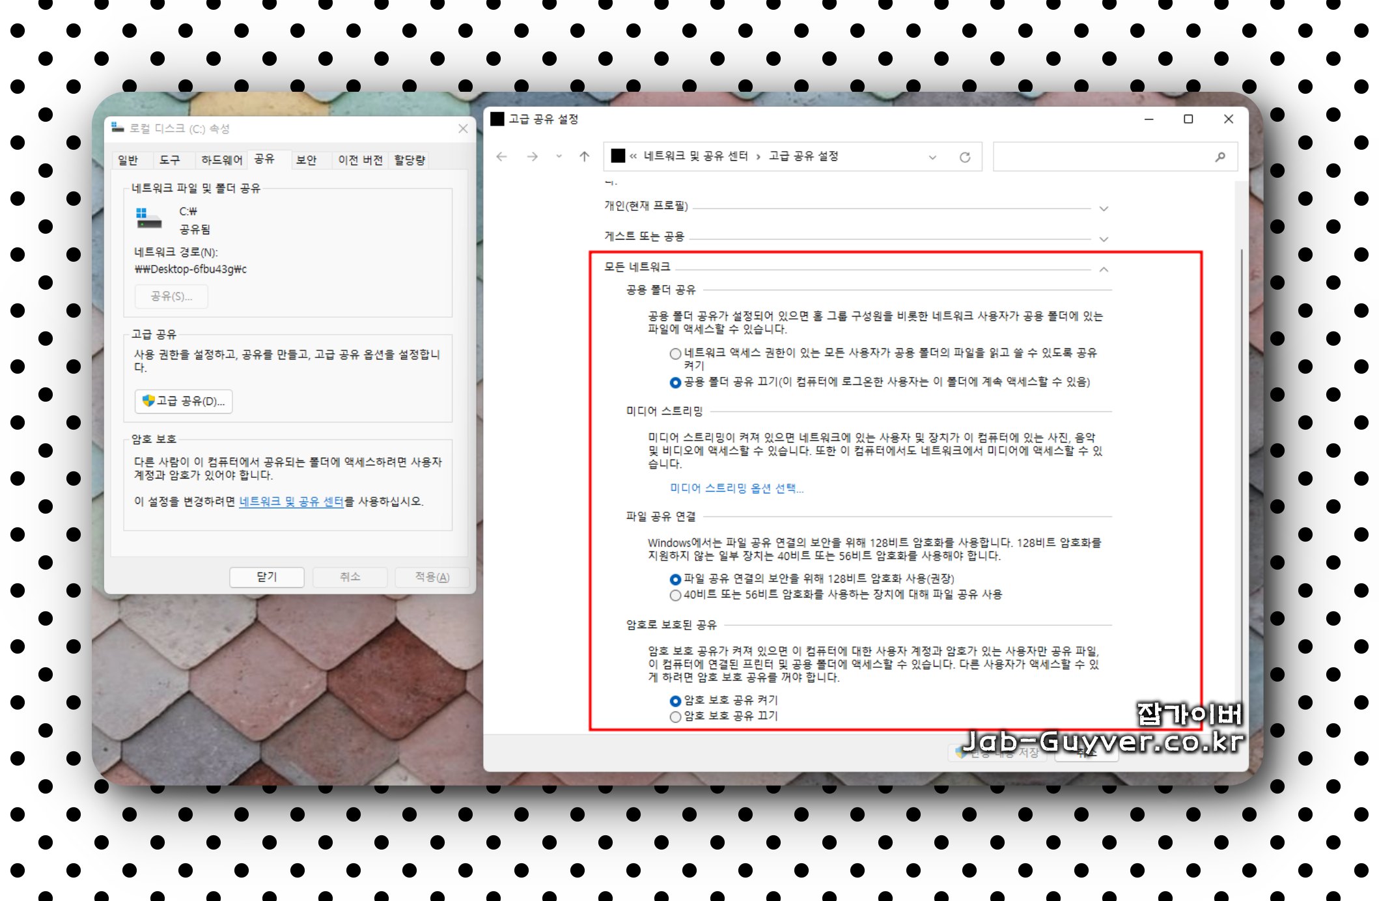Turn off password protected sharing via 암호 보호 공유 끄기
The width and height of the screenshot is (1379, 901).
coord(675,715)
